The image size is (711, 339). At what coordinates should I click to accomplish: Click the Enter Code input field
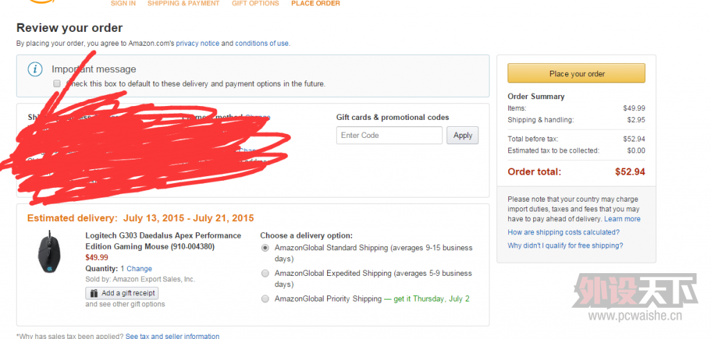389,135
